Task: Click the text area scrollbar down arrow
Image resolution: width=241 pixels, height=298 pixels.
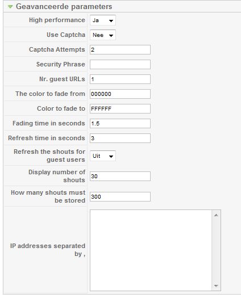Action: click(x=216, y=286)
